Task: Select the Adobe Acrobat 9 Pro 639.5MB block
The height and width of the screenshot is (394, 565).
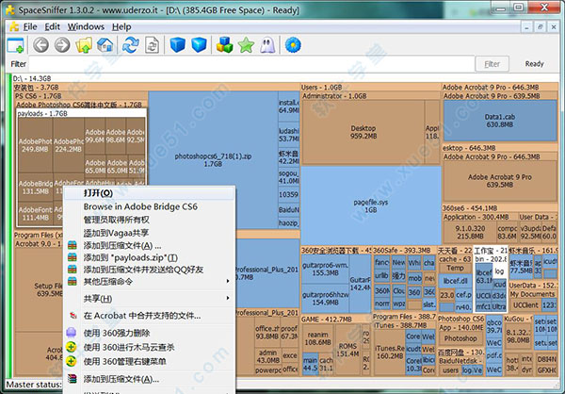Action: click(x=499, y=181)
